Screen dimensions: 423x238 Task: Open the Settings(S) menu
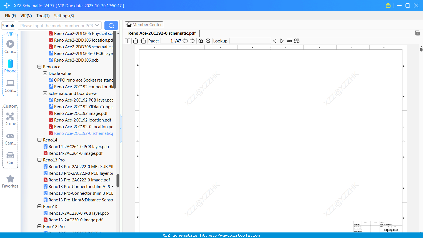[x=64, y=16]
